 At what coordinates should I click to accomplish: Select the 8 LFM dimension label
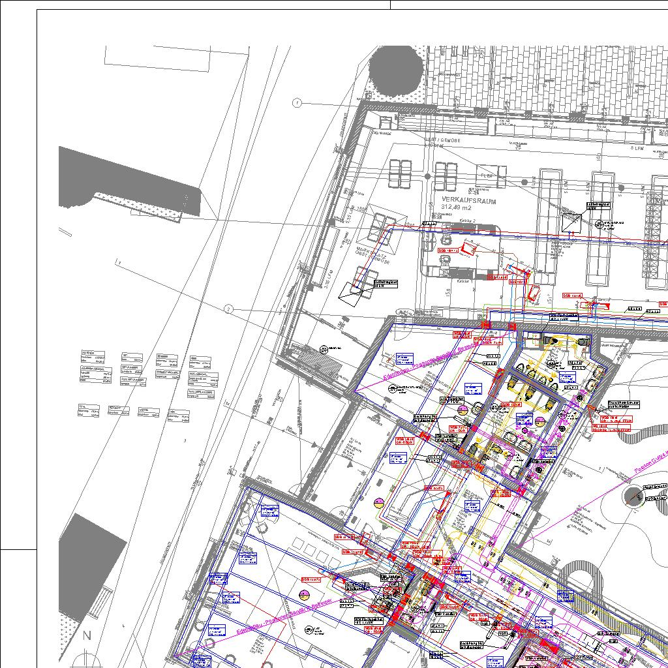(x=637, y=149)
